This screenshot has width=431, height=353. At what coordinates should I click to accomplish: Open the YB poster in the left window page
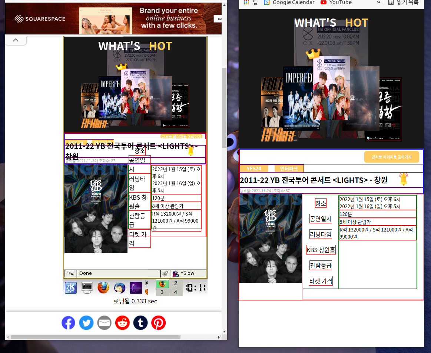coord(96,208)
